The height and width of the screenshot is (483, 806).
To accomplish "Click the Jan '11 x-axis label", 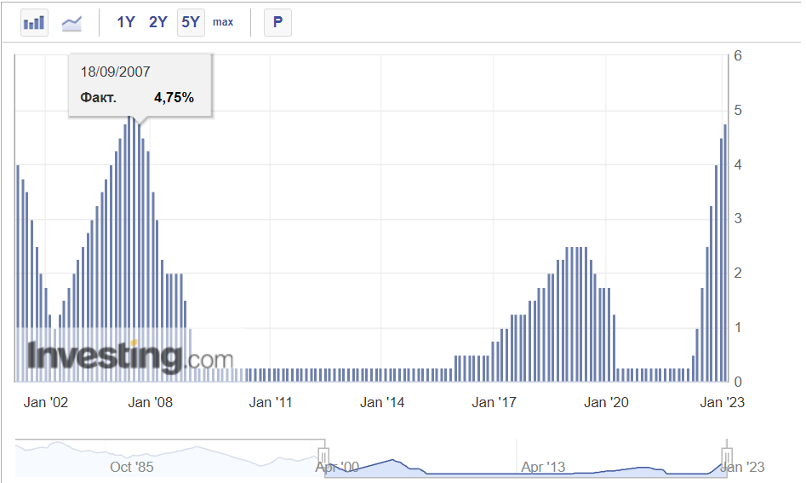I will 270,402.
